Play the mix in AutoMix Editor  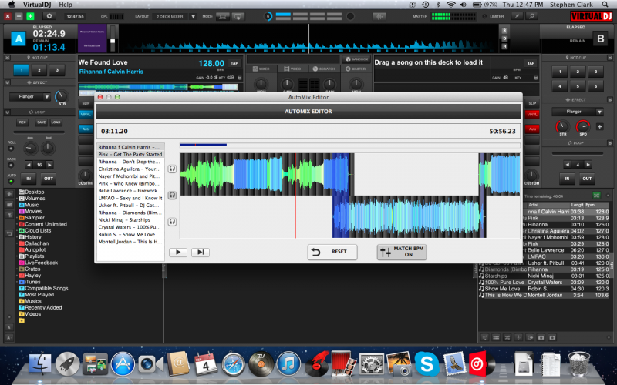pos(178,253)
